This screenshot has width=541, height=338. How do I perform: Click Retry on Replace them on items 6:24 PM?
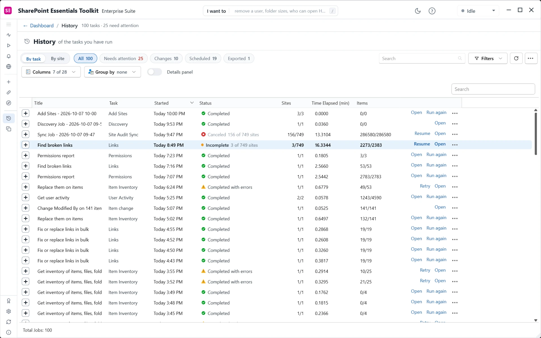click(x=425, y=186)
